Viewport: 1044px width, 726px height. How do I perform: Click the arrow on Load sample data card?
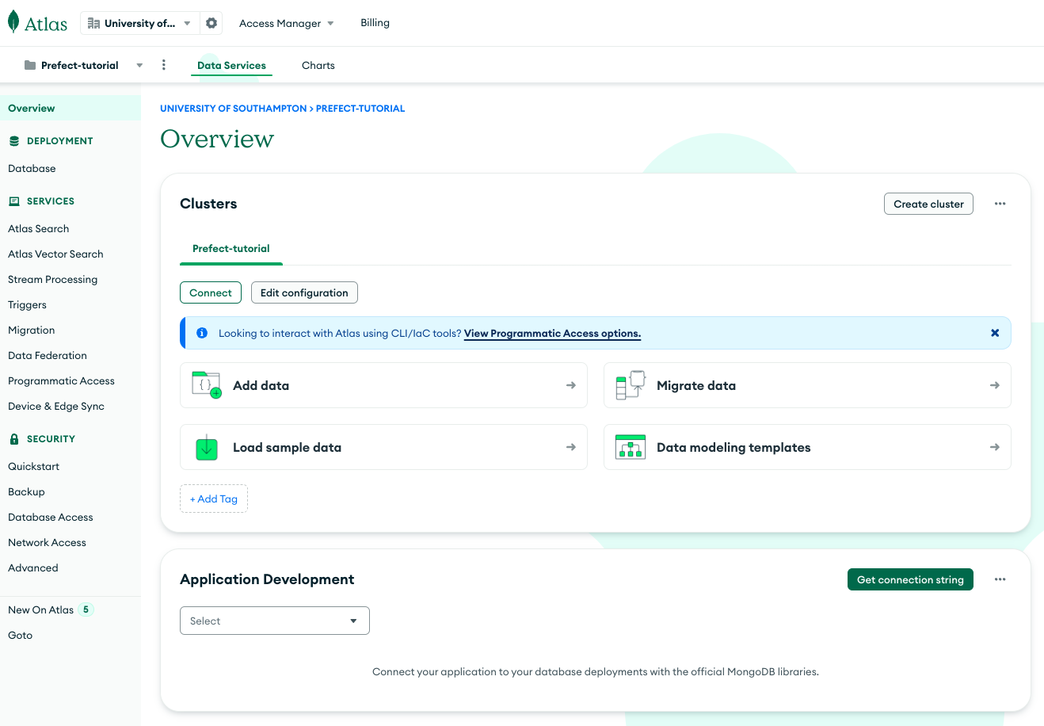click(x=571, y=447)
